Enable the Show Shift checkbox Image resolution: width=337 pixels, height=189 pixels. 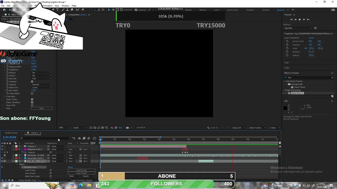(32, 105)
